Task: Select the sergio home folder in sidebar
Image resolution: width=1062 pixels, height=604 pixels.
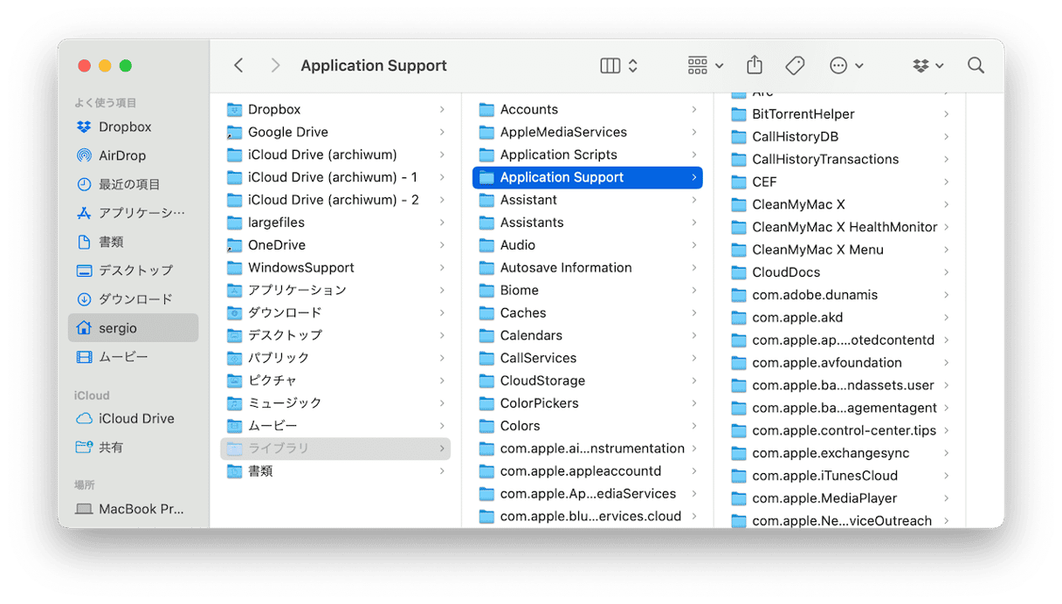Action: pos(133,328)
